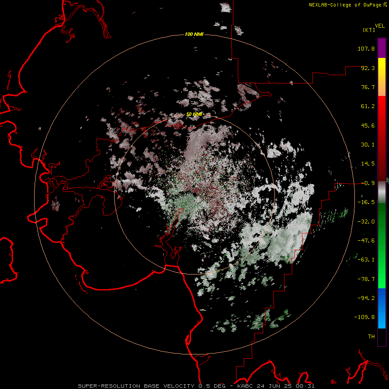This screenshot has width=389, height=389.
Task: Select the purple segment of the color bar
Action: click(x=382, y=48)
